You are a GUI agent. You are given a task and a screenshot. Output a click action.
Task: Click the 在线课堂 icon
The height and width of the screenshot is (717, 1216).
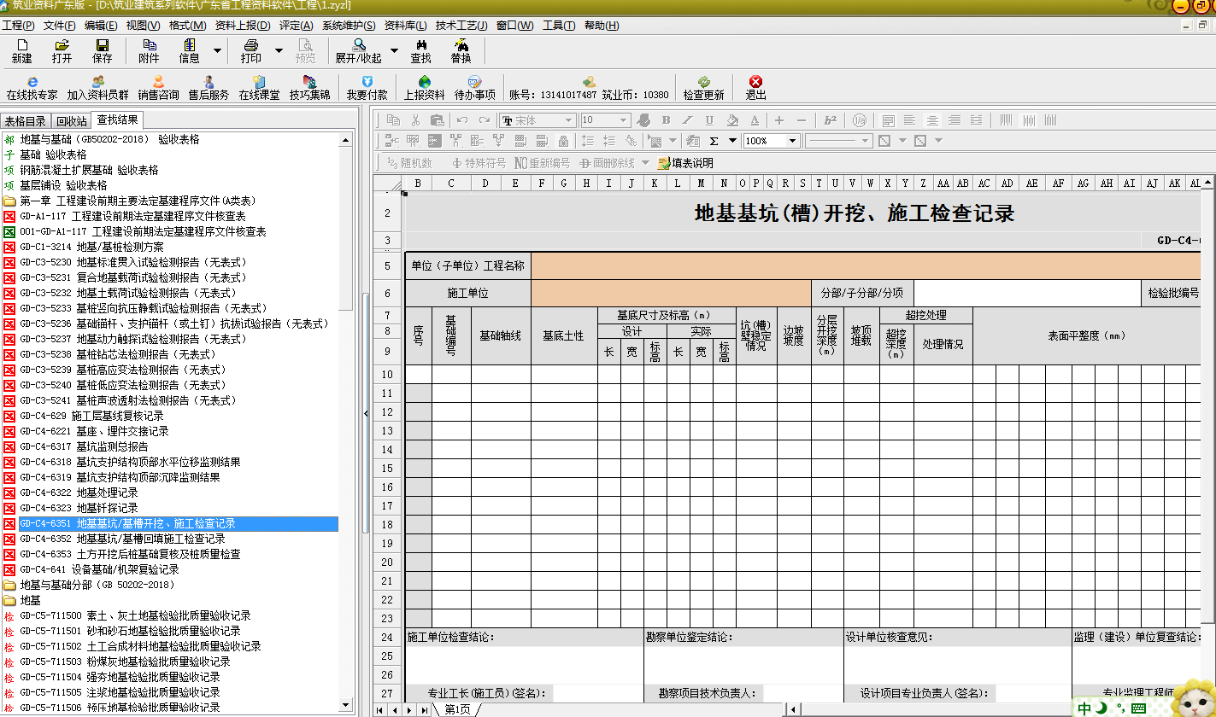259,87
